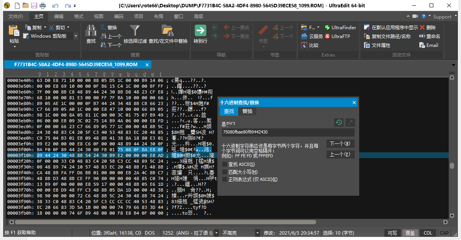Click the 按选择过滤 funnel icon
Screen dimensions: 461x240
pos(135,30)
